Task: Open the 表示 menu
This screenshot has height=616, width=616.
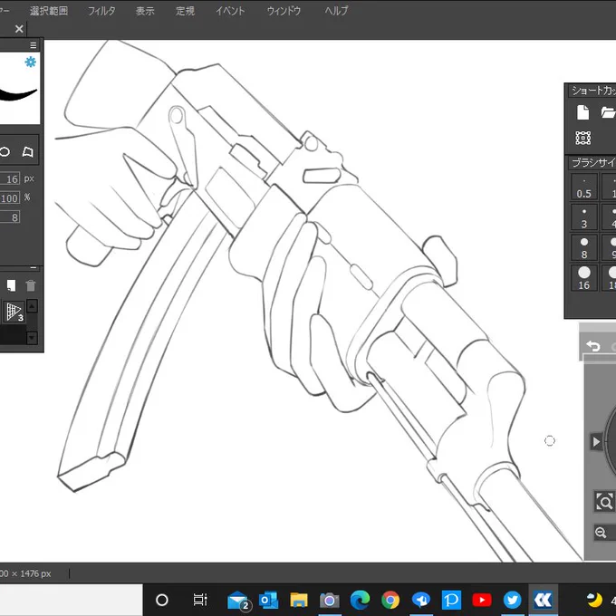Action: (145, 11)
